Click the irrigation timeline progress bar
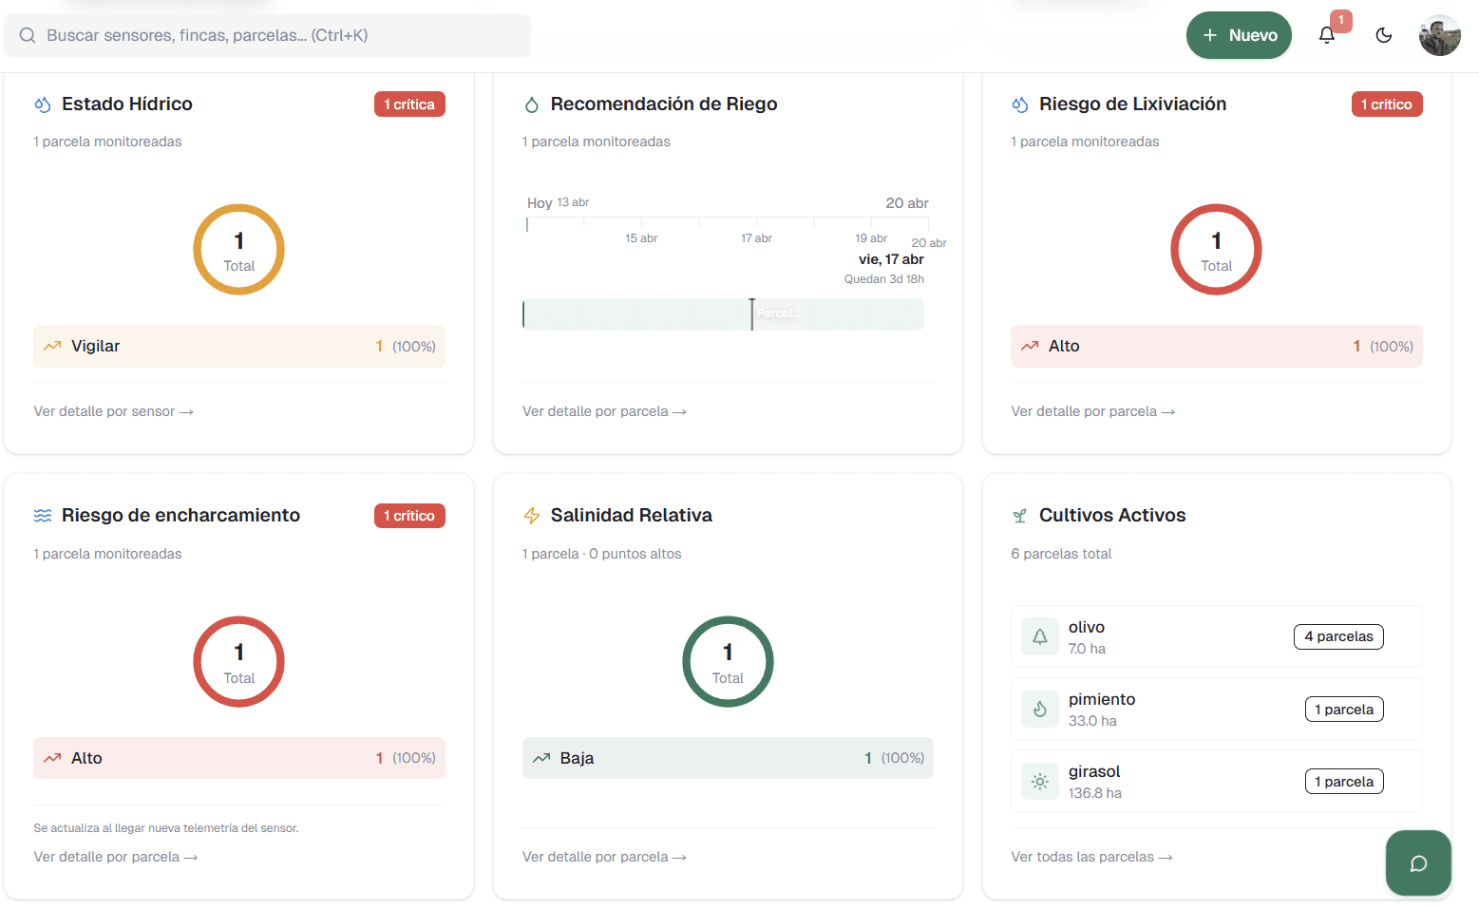This screenshot has width=1479, height=909. [x=723, y=314]
